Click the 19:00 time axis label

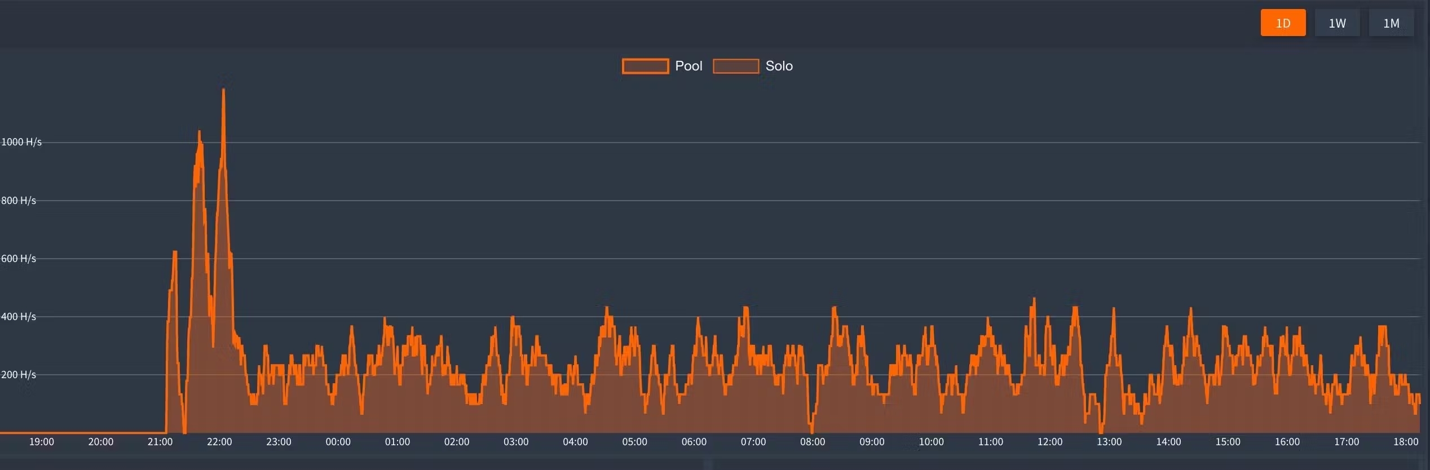tap(42, 442)
